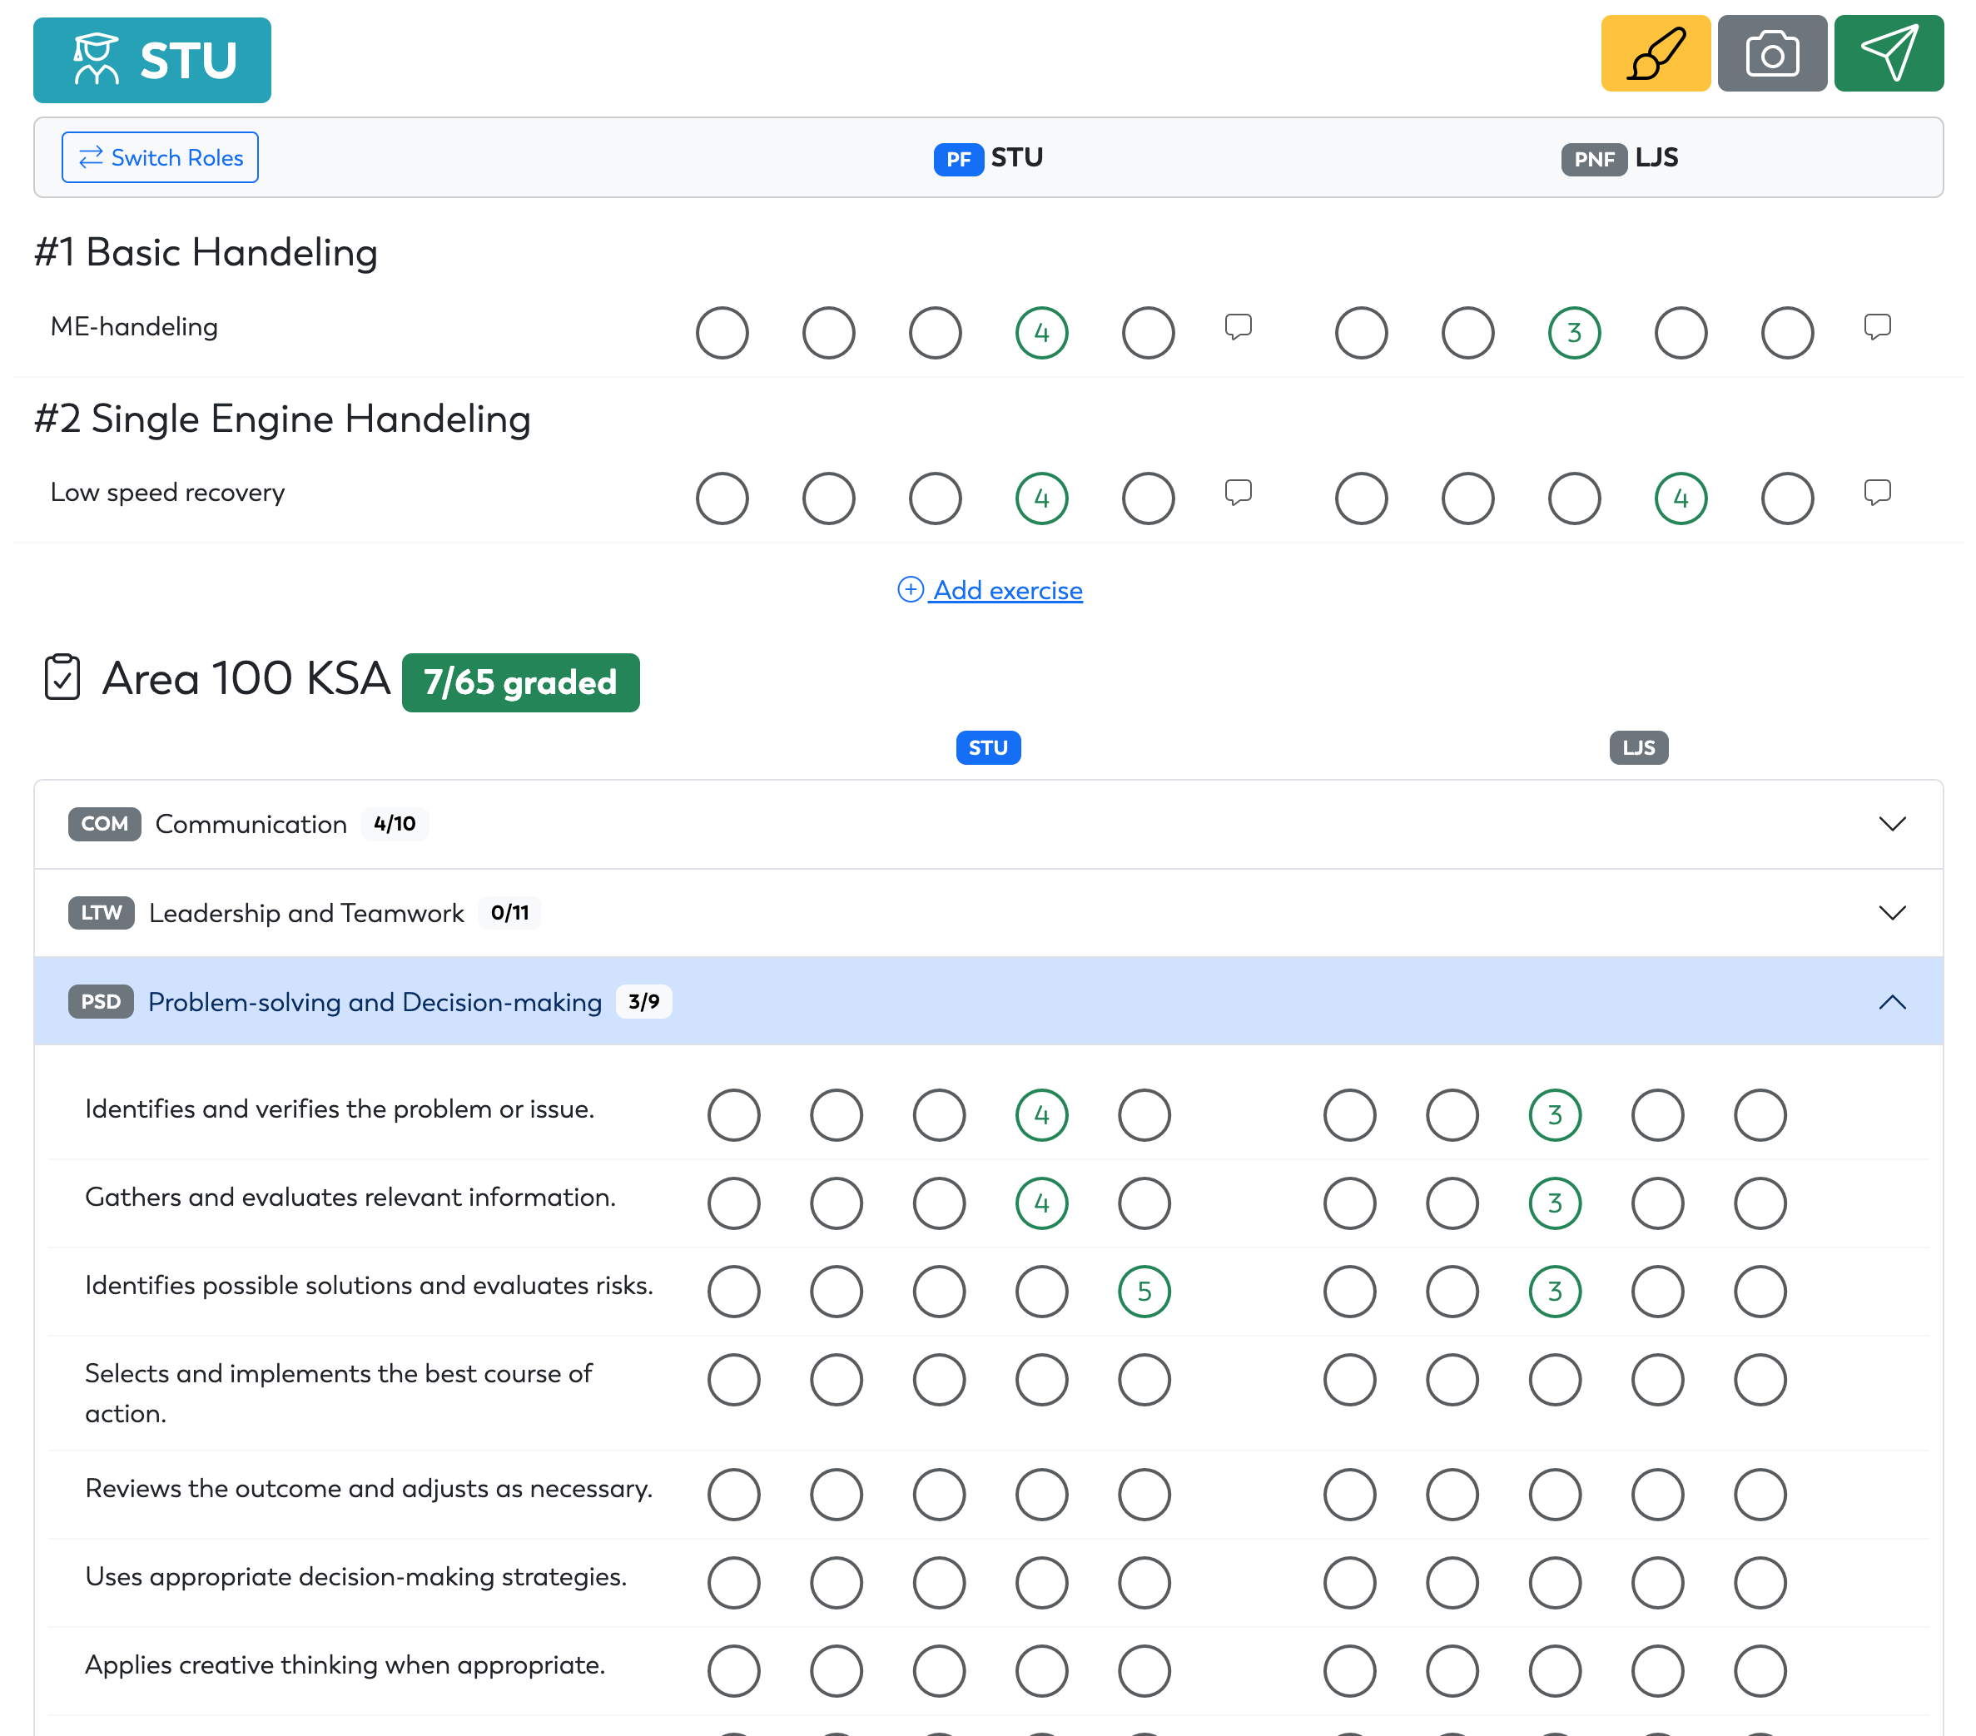Collapse Problem-solving and Decision-making section
The image size is (1976, 1736).
[x=988, y=1002]
